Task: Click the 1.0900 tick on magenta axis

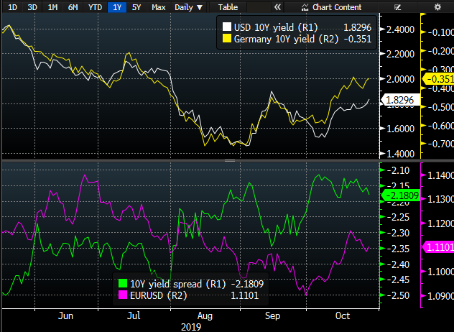Action: (x=440, y=296)
